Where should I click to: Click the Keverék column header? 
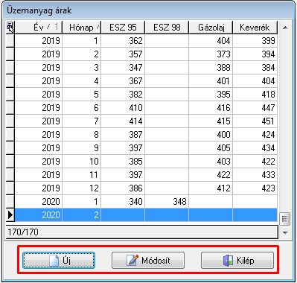coord(255,28)
